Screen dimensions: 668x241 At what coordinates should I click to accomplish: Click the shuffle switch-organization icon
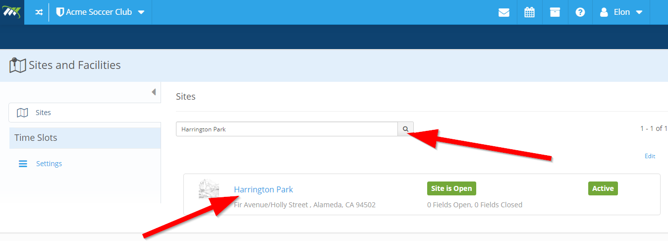coord(39,12)
